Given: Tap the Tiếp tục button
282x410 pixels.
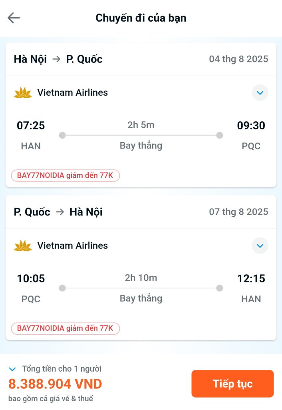Looking at the screenshot, I should tap(232, 384).
